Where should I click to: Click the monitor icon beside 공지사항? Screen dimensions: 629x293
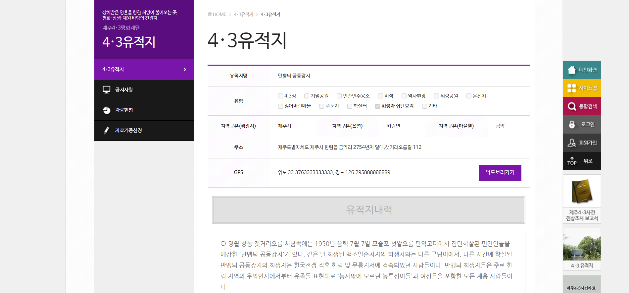pos(107,90)
